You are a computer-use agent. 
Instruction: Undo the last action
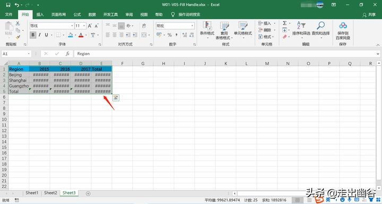(16, 5)
